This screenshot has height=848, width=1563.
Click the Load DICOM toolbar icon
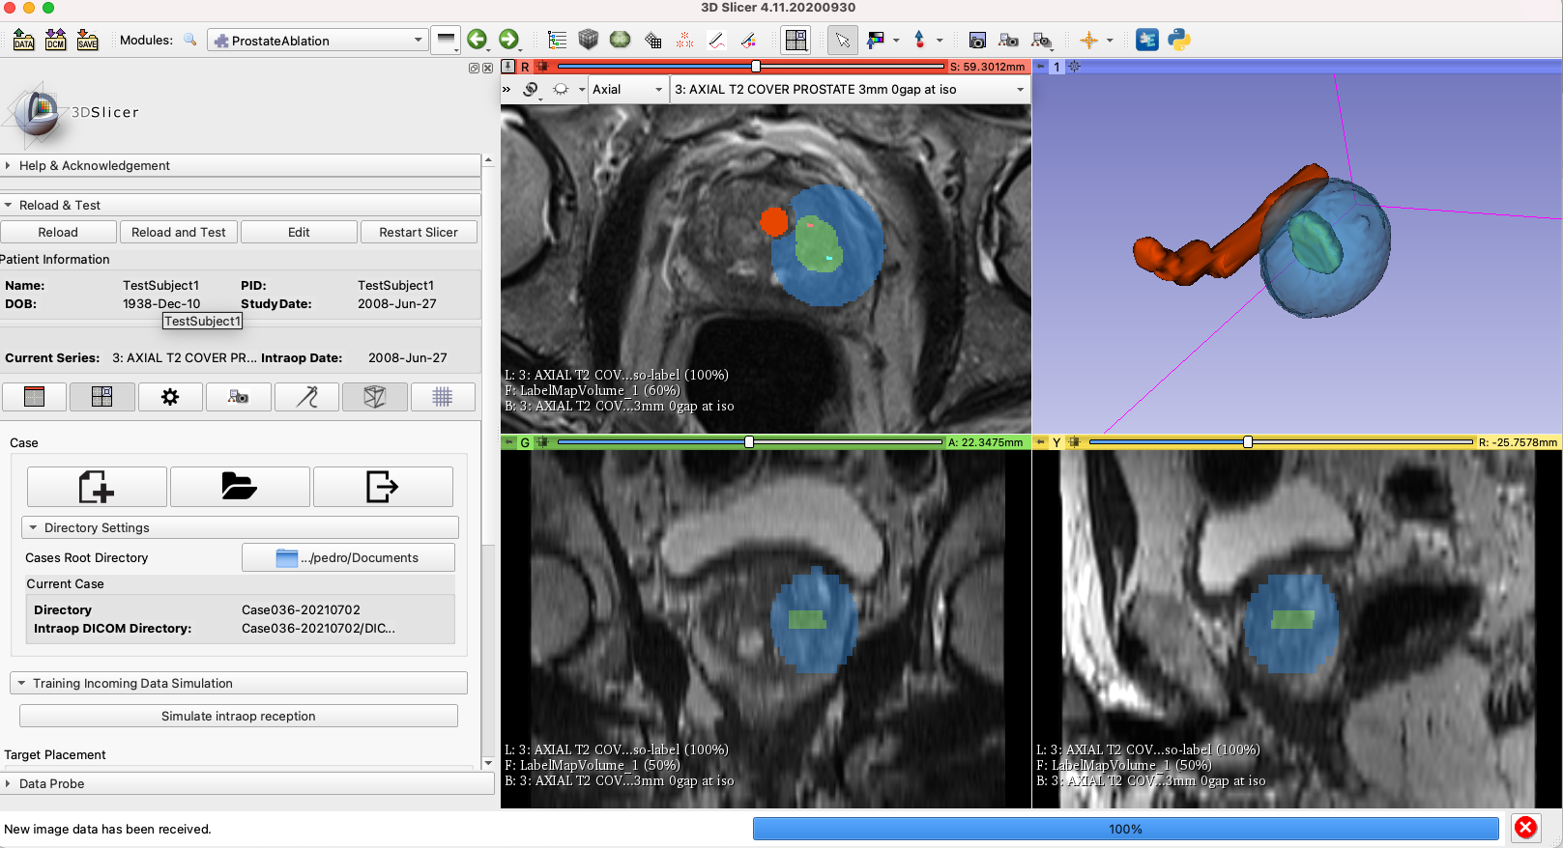pyautogui.click(x=55, y=40)
